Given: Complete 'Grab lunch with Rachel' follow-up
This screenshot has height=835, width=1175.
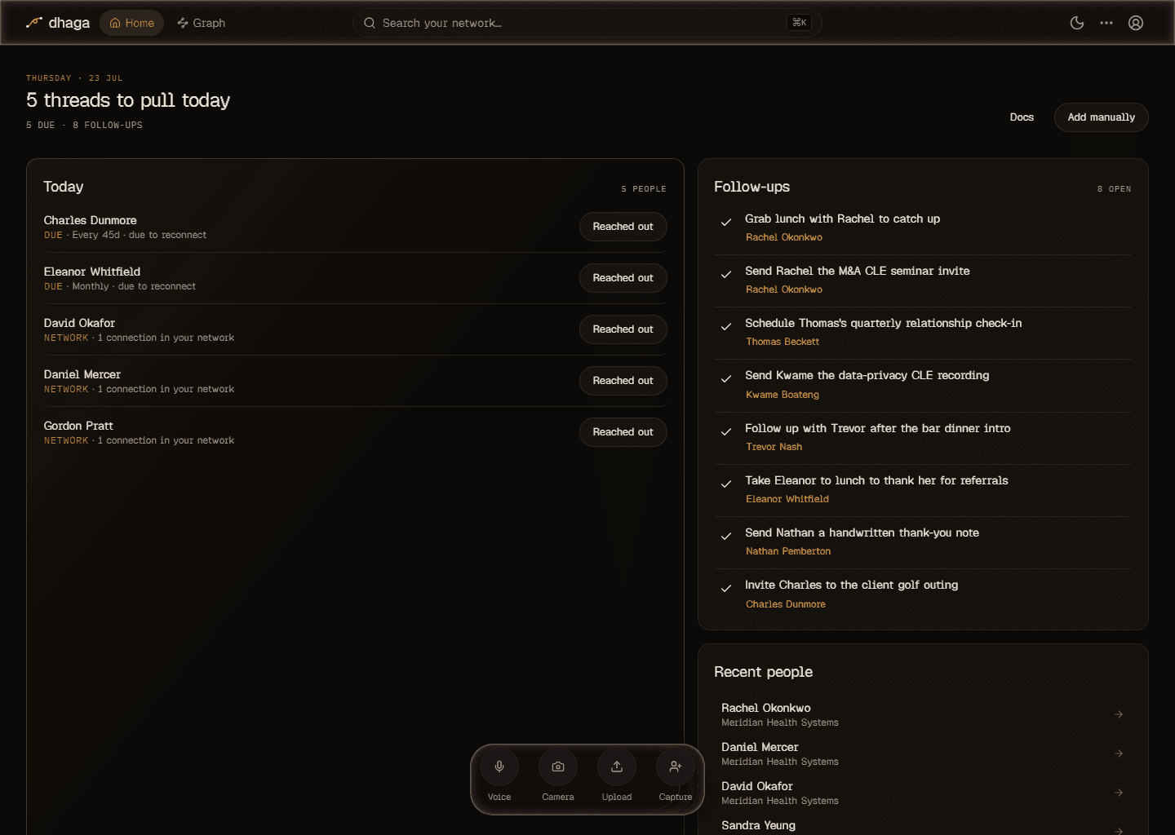Looking at the screenshot, I should click(x=726, y=222).
